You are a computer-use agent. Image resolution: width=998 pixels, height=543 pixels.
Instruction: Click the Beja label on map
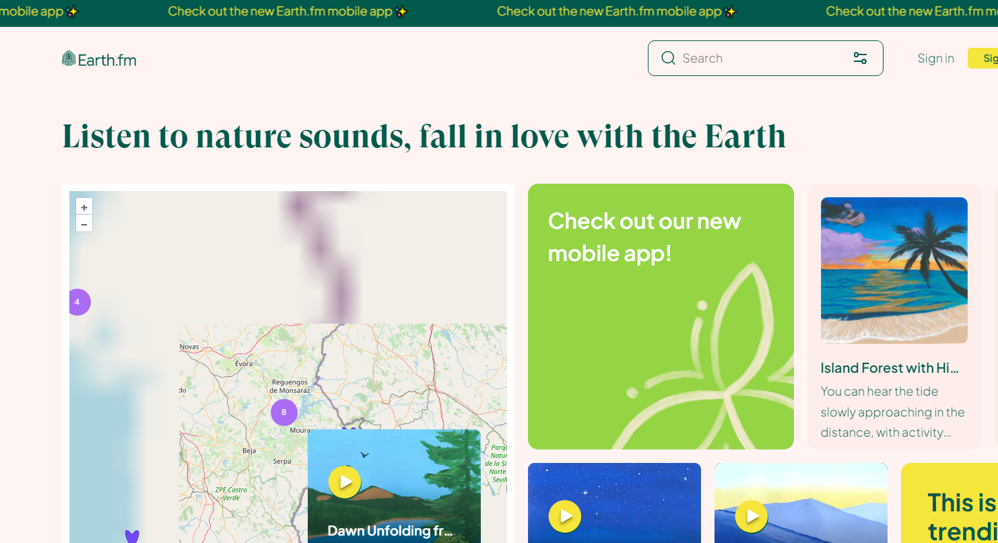tap(249, 450)
